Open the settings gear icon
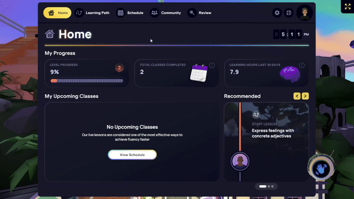 coord(277,13)
